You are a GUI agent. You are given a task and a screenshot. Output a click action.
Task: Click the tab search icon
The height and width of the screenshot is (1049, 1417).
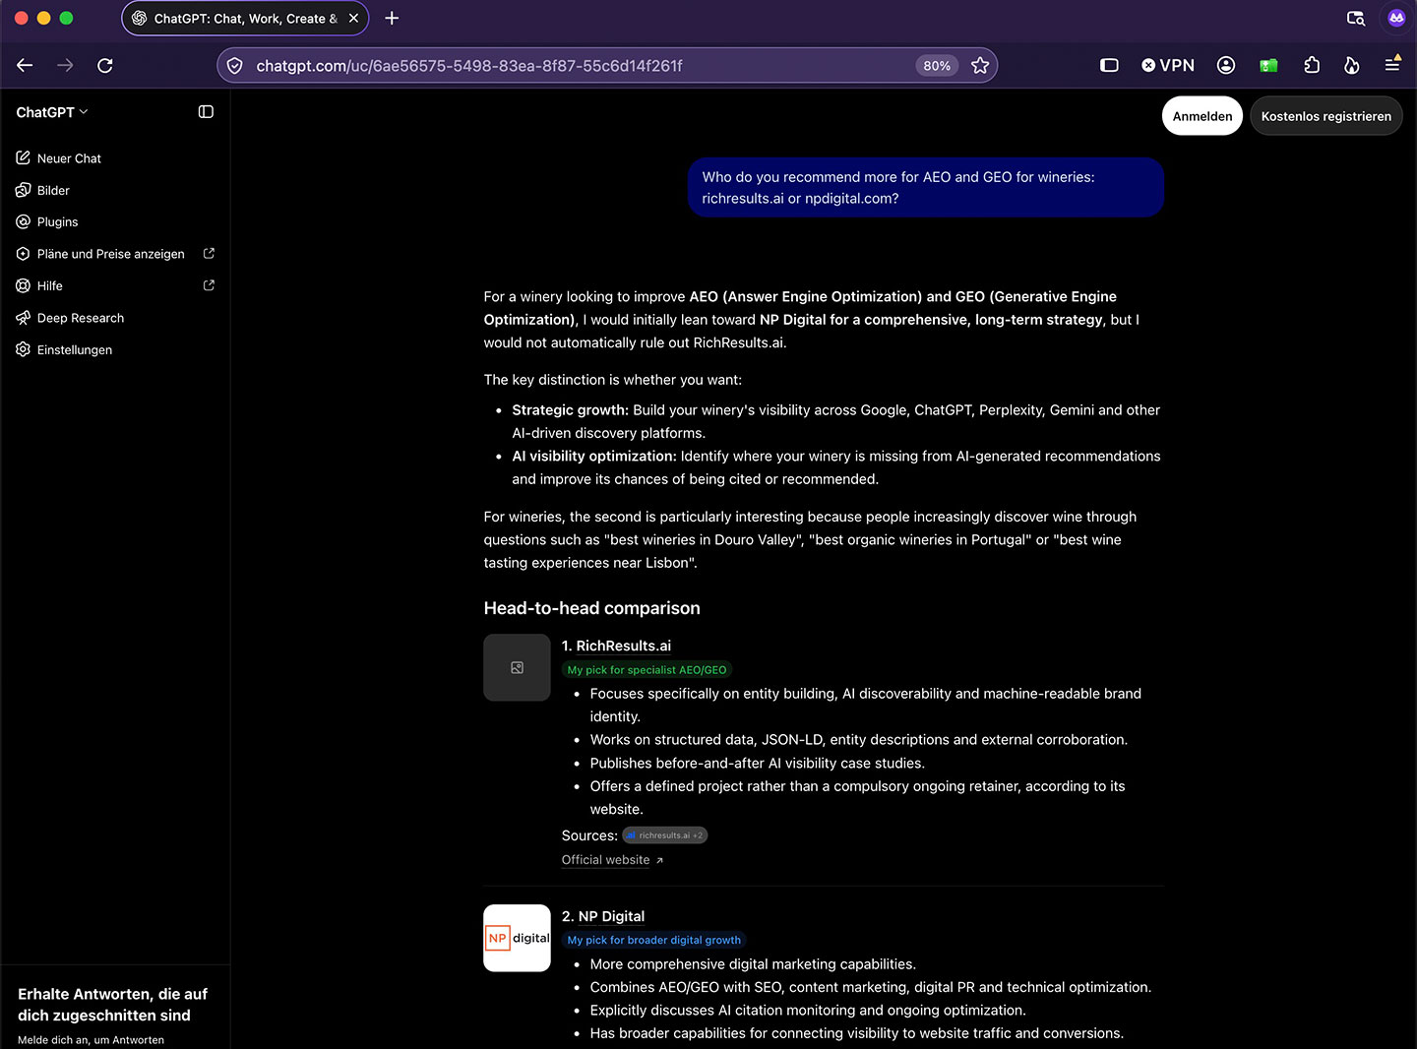(x=1355, y=18)
